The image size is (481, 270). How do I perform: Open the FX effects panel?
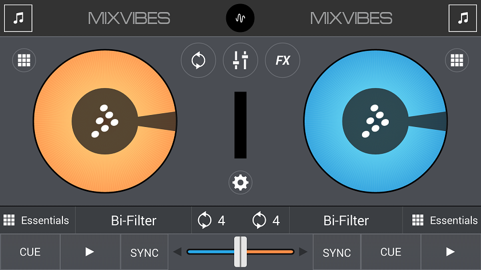(282, 60)
